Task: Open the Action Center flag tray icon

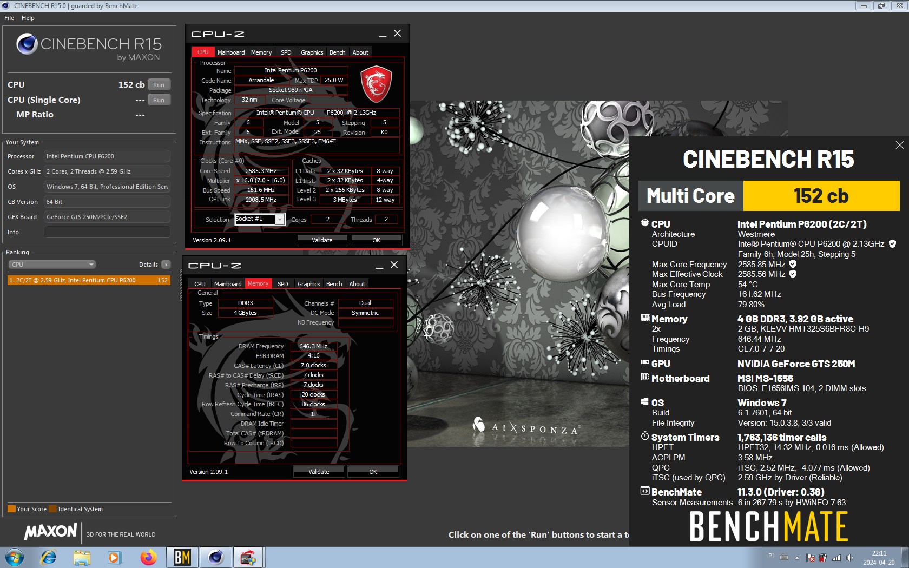Action: pos(811,557)
